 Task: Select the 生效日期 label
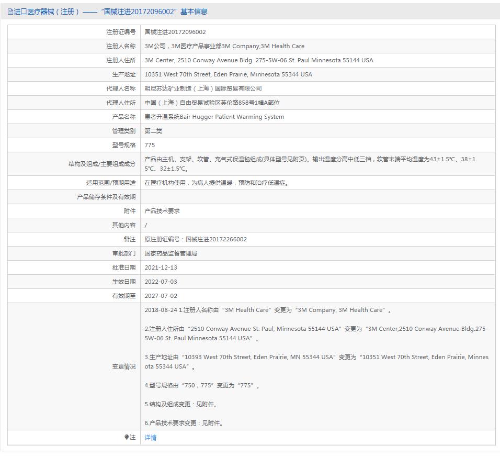(x=124, y=282)
